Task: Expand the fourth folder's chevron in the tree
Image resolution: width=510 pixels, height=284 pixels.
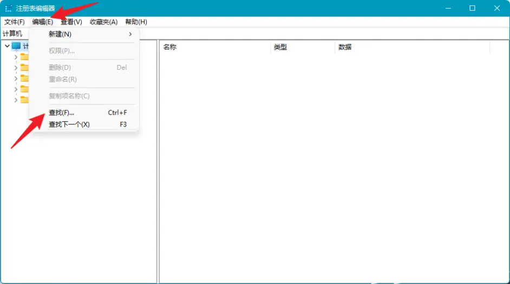Action: [16, 89]
